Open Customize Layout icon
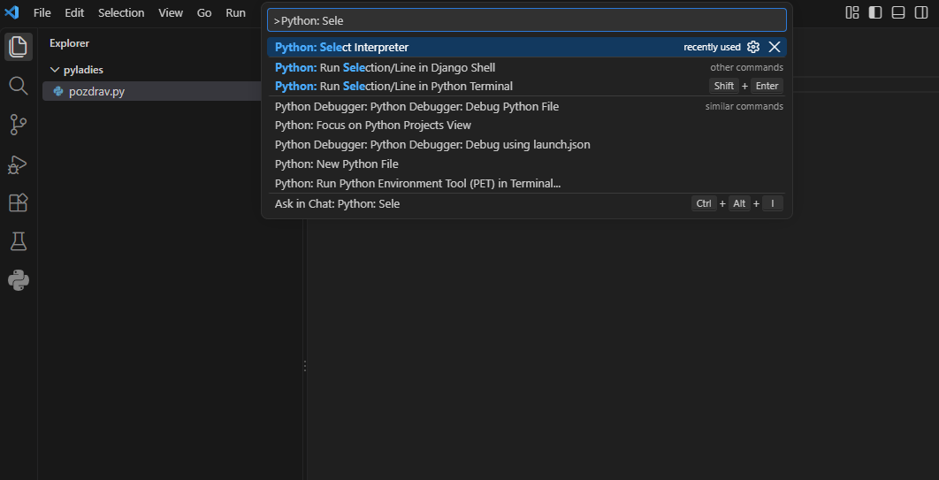This screenshot has width=939, height=480. pyautogui.click(x=852, y=12)
